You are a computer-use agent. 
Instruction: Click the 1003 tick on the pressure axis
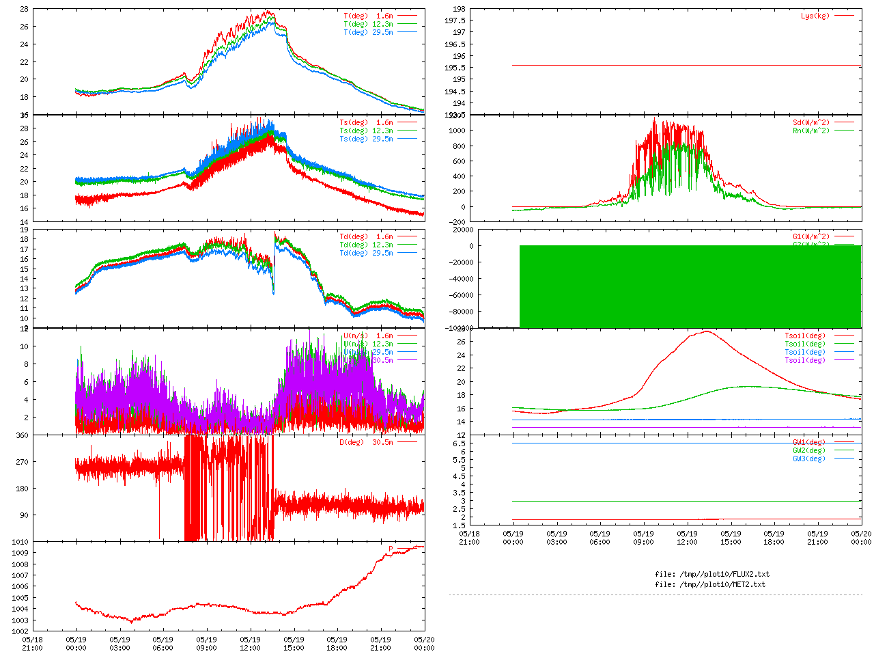pyautogui.click(x=20, y=620)
